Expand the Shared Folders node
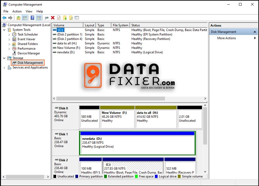The height and width of the screenshot is (186, 259). click(9, 44)
